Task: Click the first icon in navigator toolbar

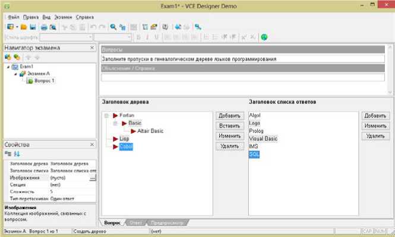Action: pyautogui.click(x=8, y=57)
